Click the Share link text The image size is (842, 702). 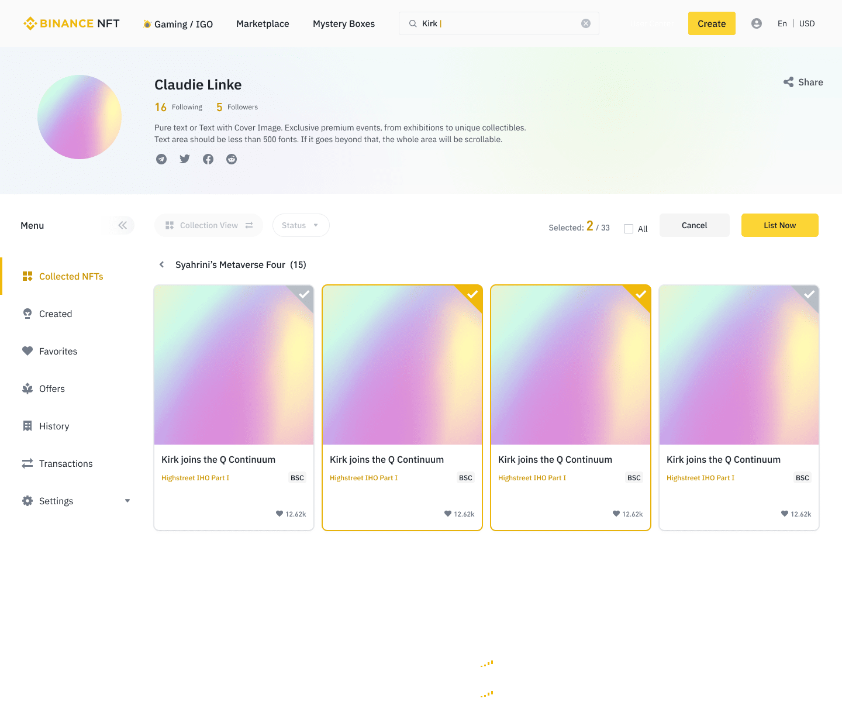click(810, 82)
